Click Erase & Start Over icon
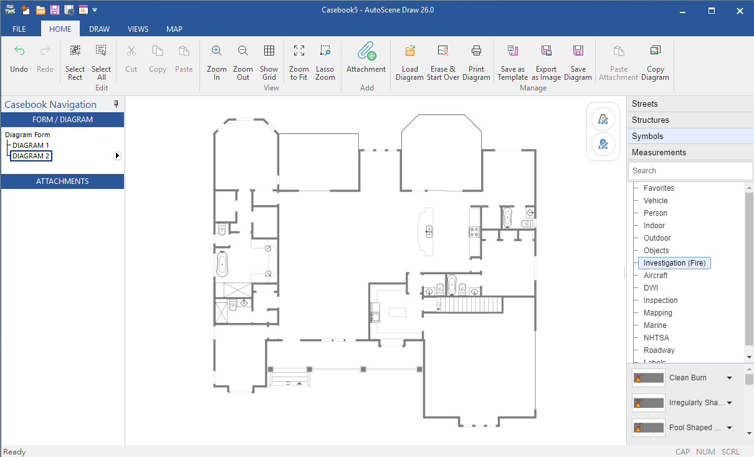 (443, 51)
